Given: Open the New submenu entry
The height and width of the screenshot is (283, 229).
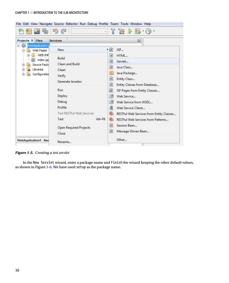Looking at the screenshot, I should click(79, 50).
